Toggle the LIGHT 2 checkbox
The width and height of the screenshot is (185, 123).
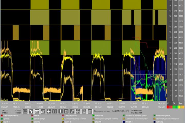click(32, 122)
